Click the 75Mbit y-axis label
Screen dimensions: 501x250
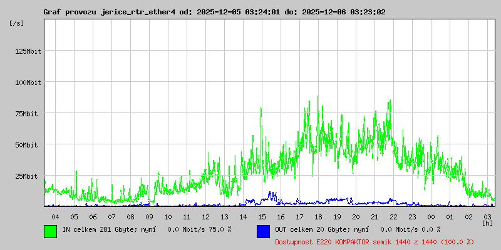click(x=29, y=114)
